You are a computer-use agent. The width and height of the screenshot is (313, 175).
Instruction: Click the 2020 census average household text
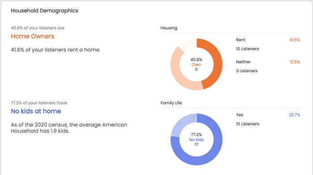pyautogui.click(x=69, y=128)
